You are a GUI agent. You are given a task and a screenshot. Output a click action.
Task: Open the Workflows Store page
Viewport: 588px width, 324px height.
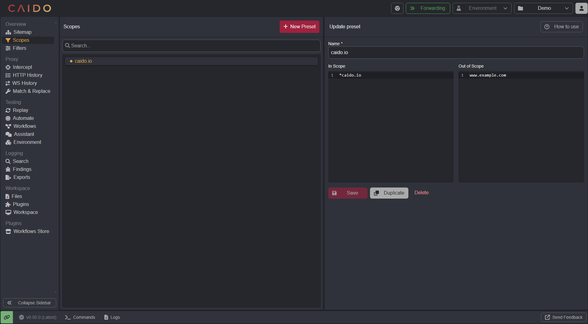coord(31,231)
